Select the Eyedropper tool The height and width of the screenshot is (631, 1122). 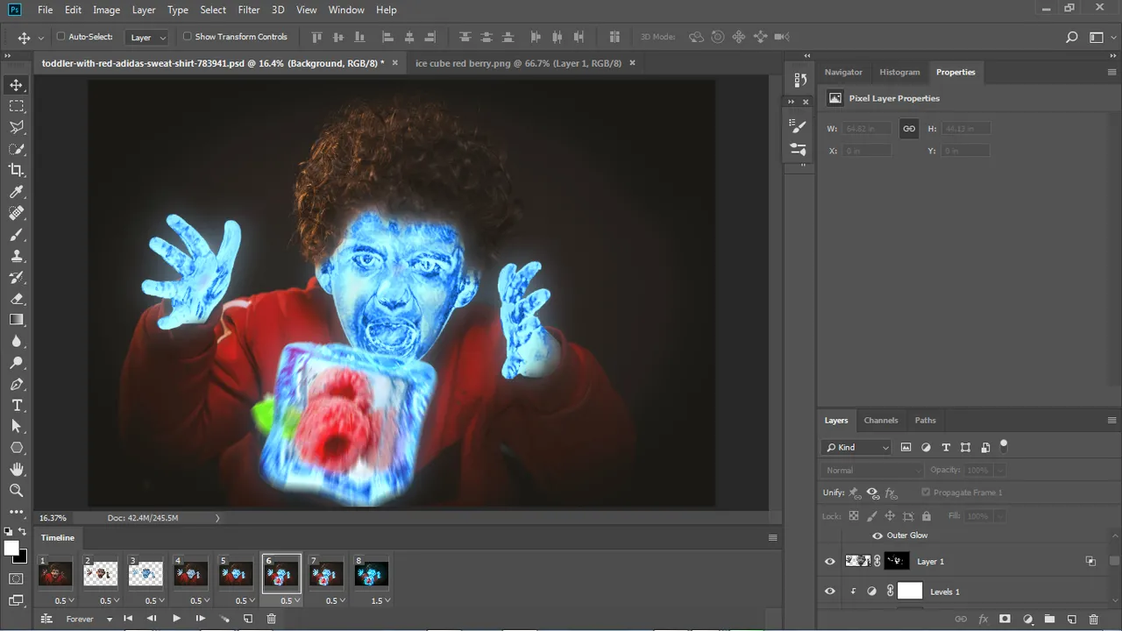17,192
